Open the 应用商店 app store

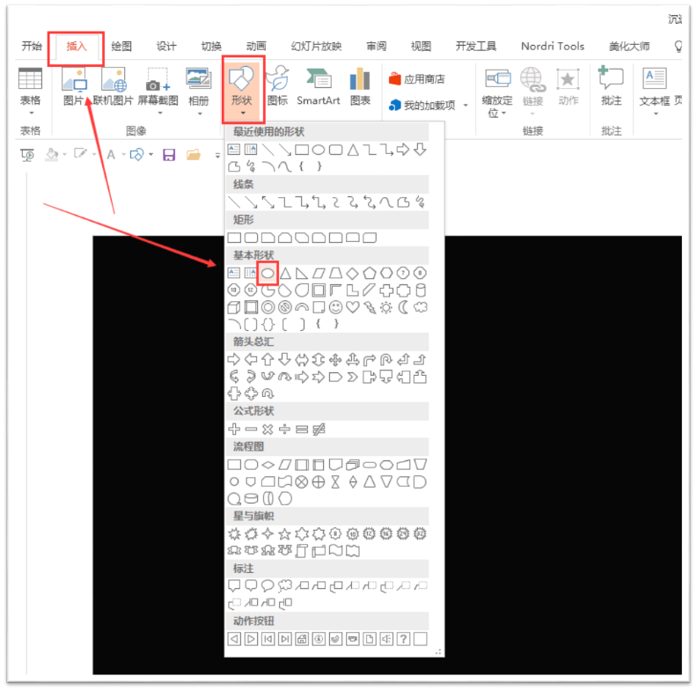tap(417, 79)
